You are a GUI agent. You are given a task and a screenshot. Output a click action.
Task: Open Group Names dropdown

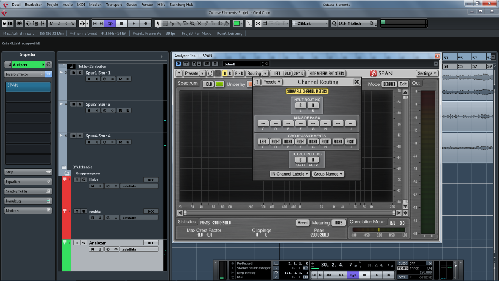coord(328,174)
